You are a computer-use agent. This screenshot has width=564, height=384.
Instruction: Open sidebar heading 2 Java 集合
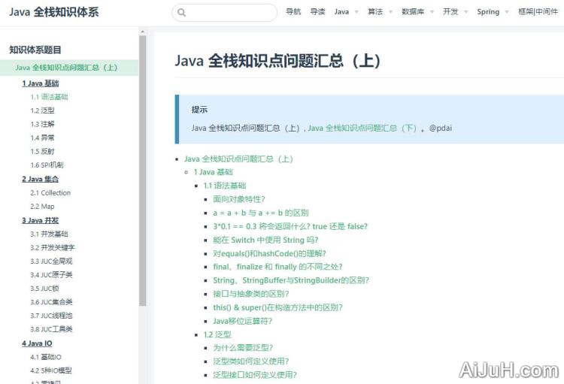coord(41,179)
